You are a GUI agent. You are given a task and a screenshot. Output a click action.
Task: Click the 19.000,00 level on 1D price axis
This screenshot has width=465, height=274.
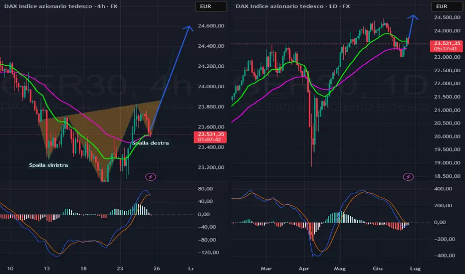[x=447, y=163]
